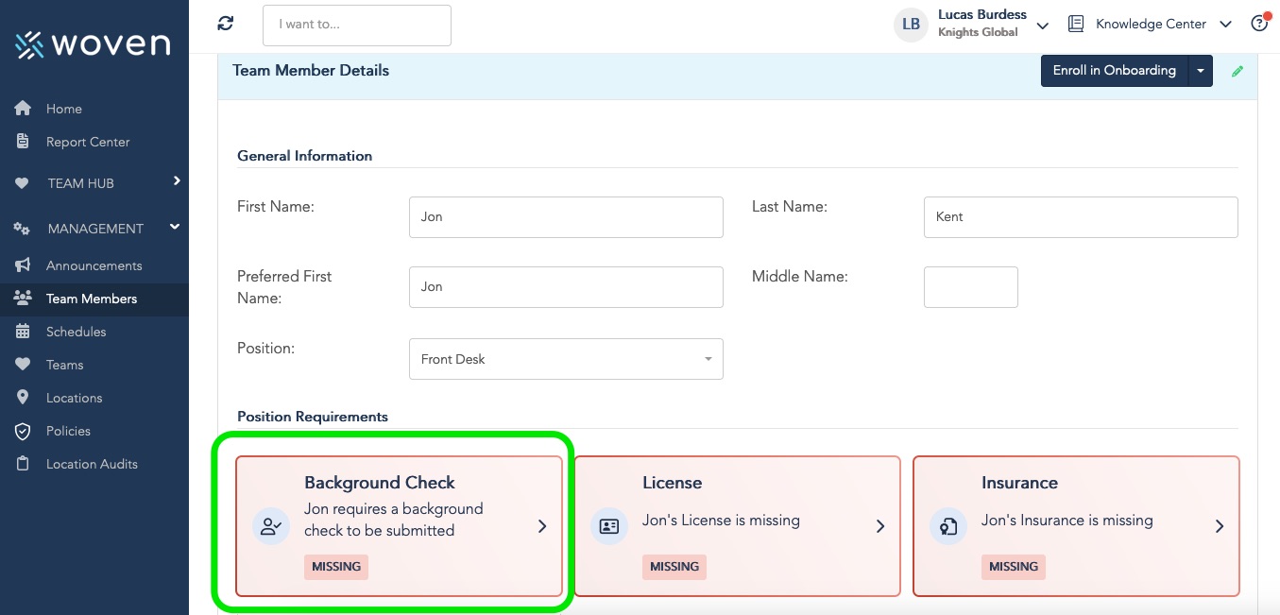Click the help question mark icon
Viewport: 1280px width, 615px height.
(x=1258, y=24)
